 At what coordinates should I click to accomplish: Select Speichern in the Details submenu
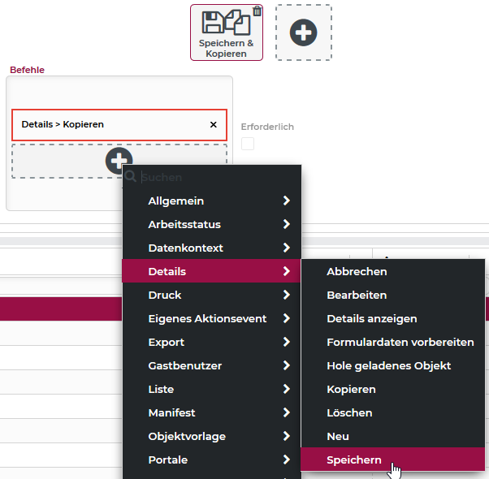[x=354, y=460]
